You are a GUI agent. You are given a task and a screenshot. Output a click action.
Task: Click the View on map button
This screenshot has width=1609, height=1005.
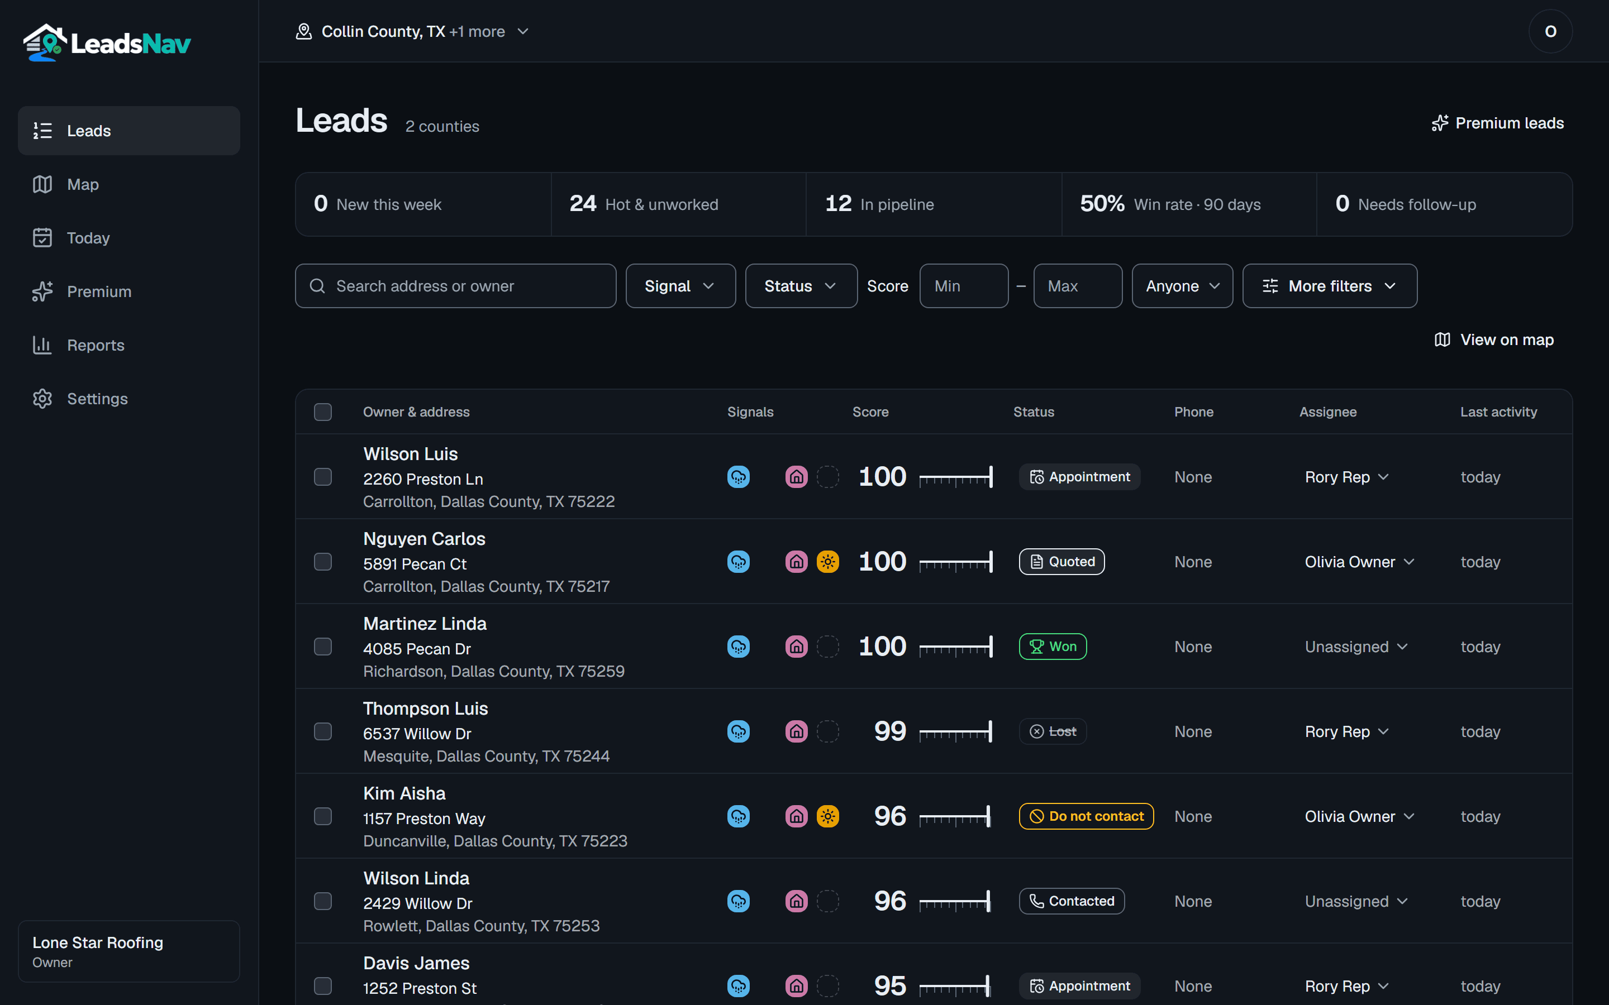pyautogui.click(x=1493, y=339)
